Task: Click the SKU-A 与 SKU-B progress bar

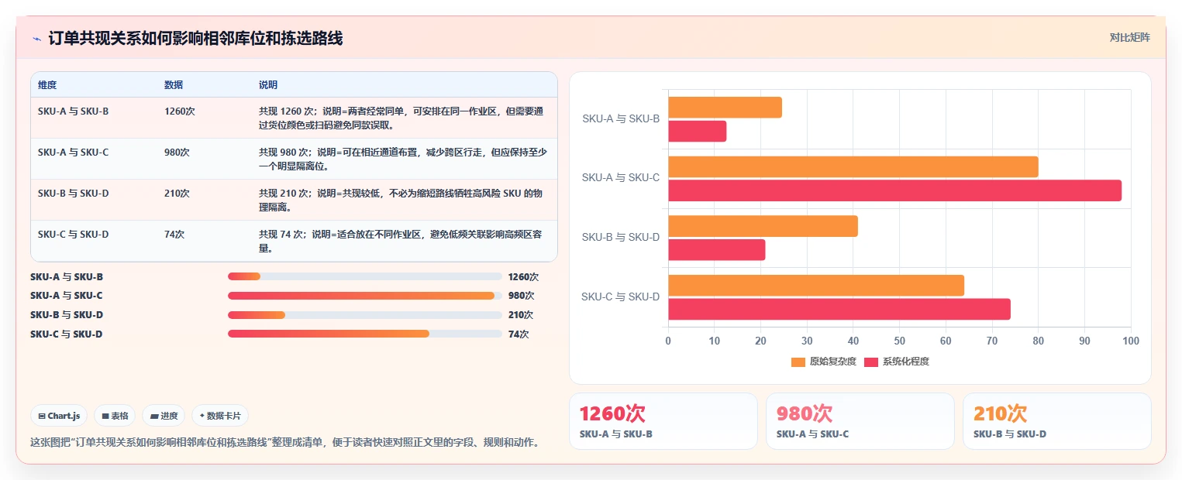Action: point(365,276)
